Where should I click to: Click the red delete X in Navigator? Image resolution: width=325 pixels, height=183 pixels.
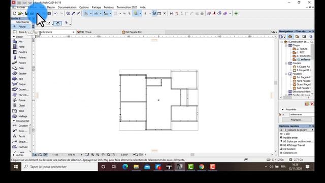[312, 104]
